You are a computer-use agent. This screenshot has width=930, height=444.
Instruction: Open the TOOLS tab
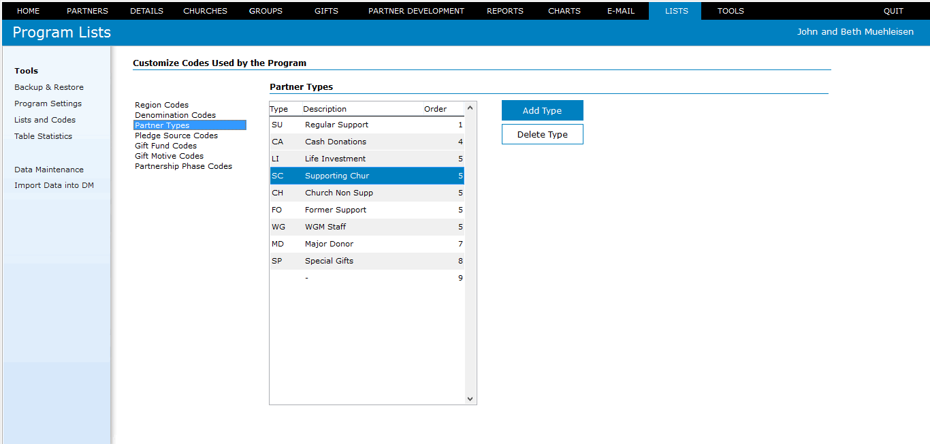click(x=731, y=11)
